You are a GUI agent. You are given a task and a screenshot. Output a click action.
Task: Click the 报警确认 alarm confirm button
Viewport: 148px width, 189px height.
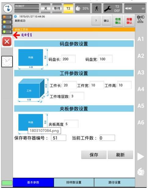pos(129,21)
